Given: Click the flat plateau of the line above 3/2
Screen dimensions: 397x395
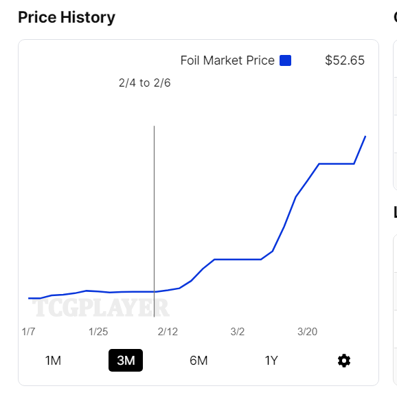Looking at the screenshot, I should (238, 259).
